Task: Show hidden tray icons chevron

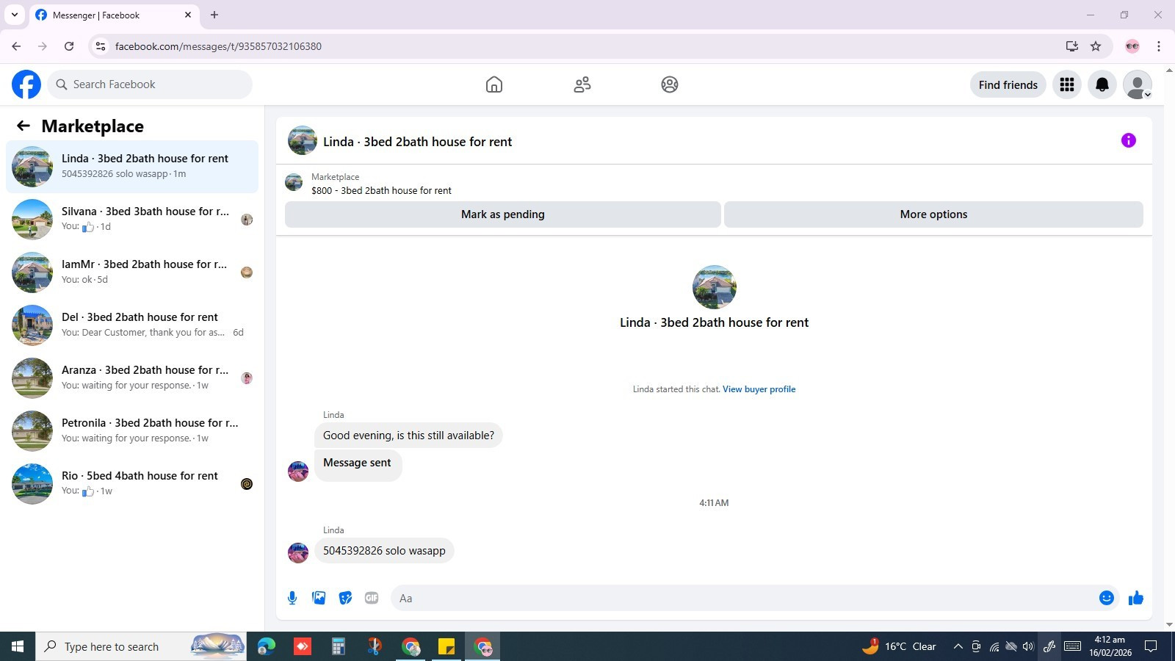Action: [958, 646]
